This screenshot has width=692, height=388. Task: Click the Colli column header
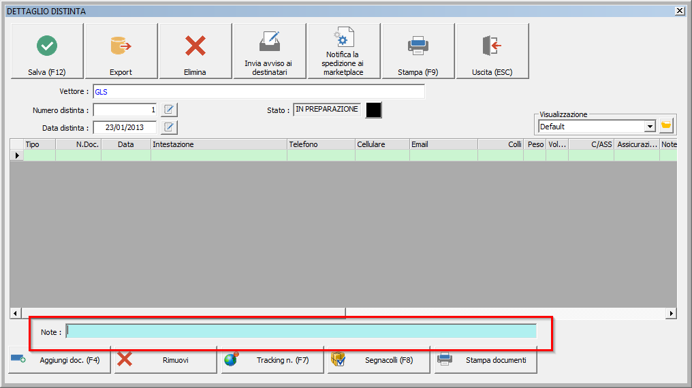501,144
